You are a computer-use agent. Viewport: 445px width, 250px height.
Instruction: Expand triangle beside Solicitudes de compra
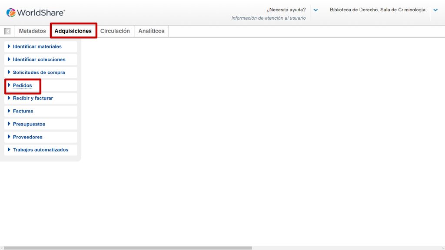coord(9,72)
